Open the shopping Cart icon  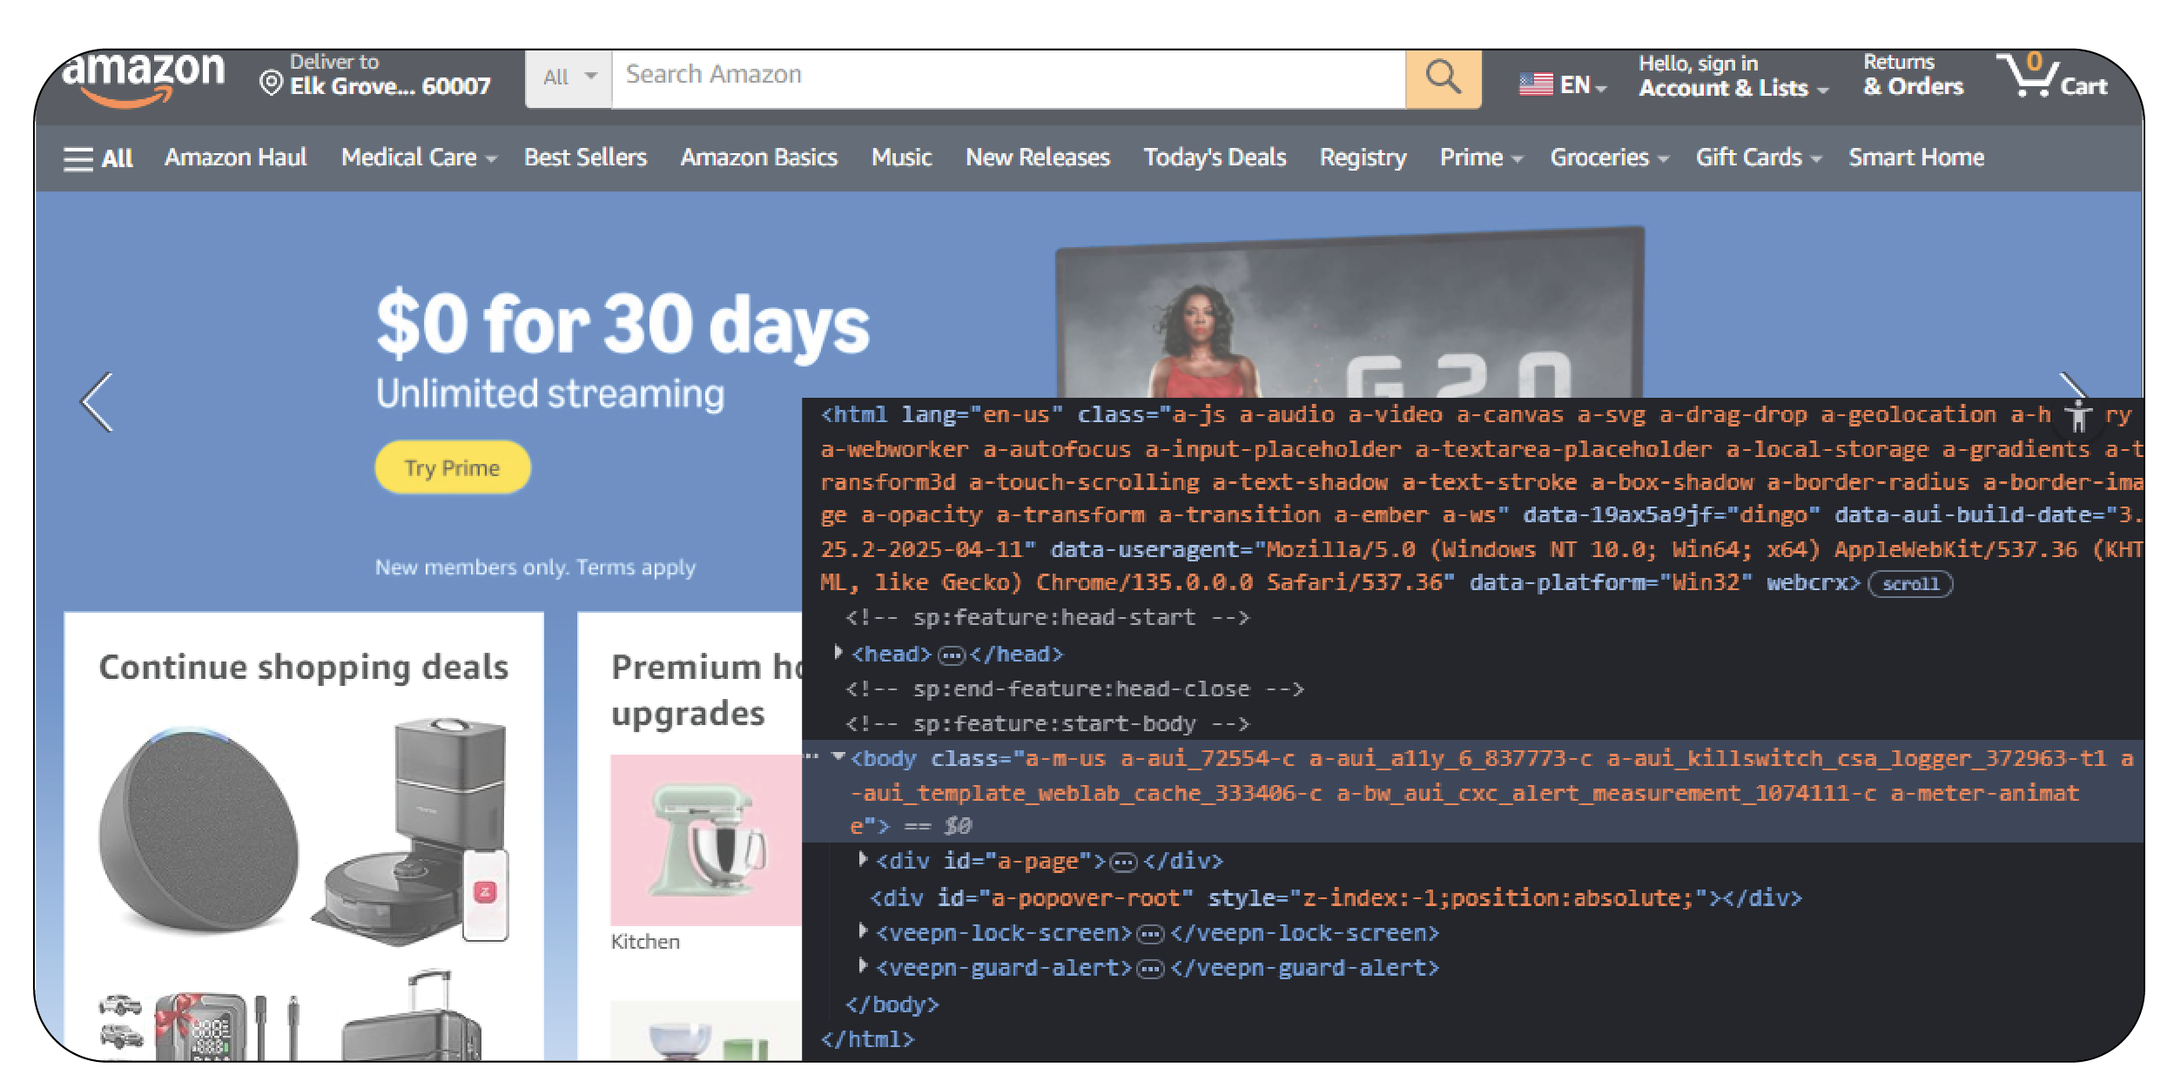click(2051, 76)
